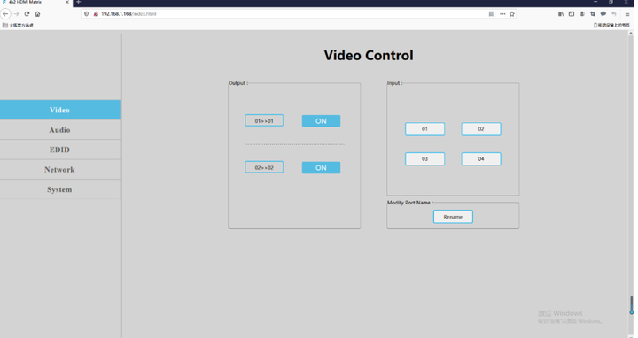Open a new browser tab
This screenshot has height=338, width=638.
click(x=79, y=2)
